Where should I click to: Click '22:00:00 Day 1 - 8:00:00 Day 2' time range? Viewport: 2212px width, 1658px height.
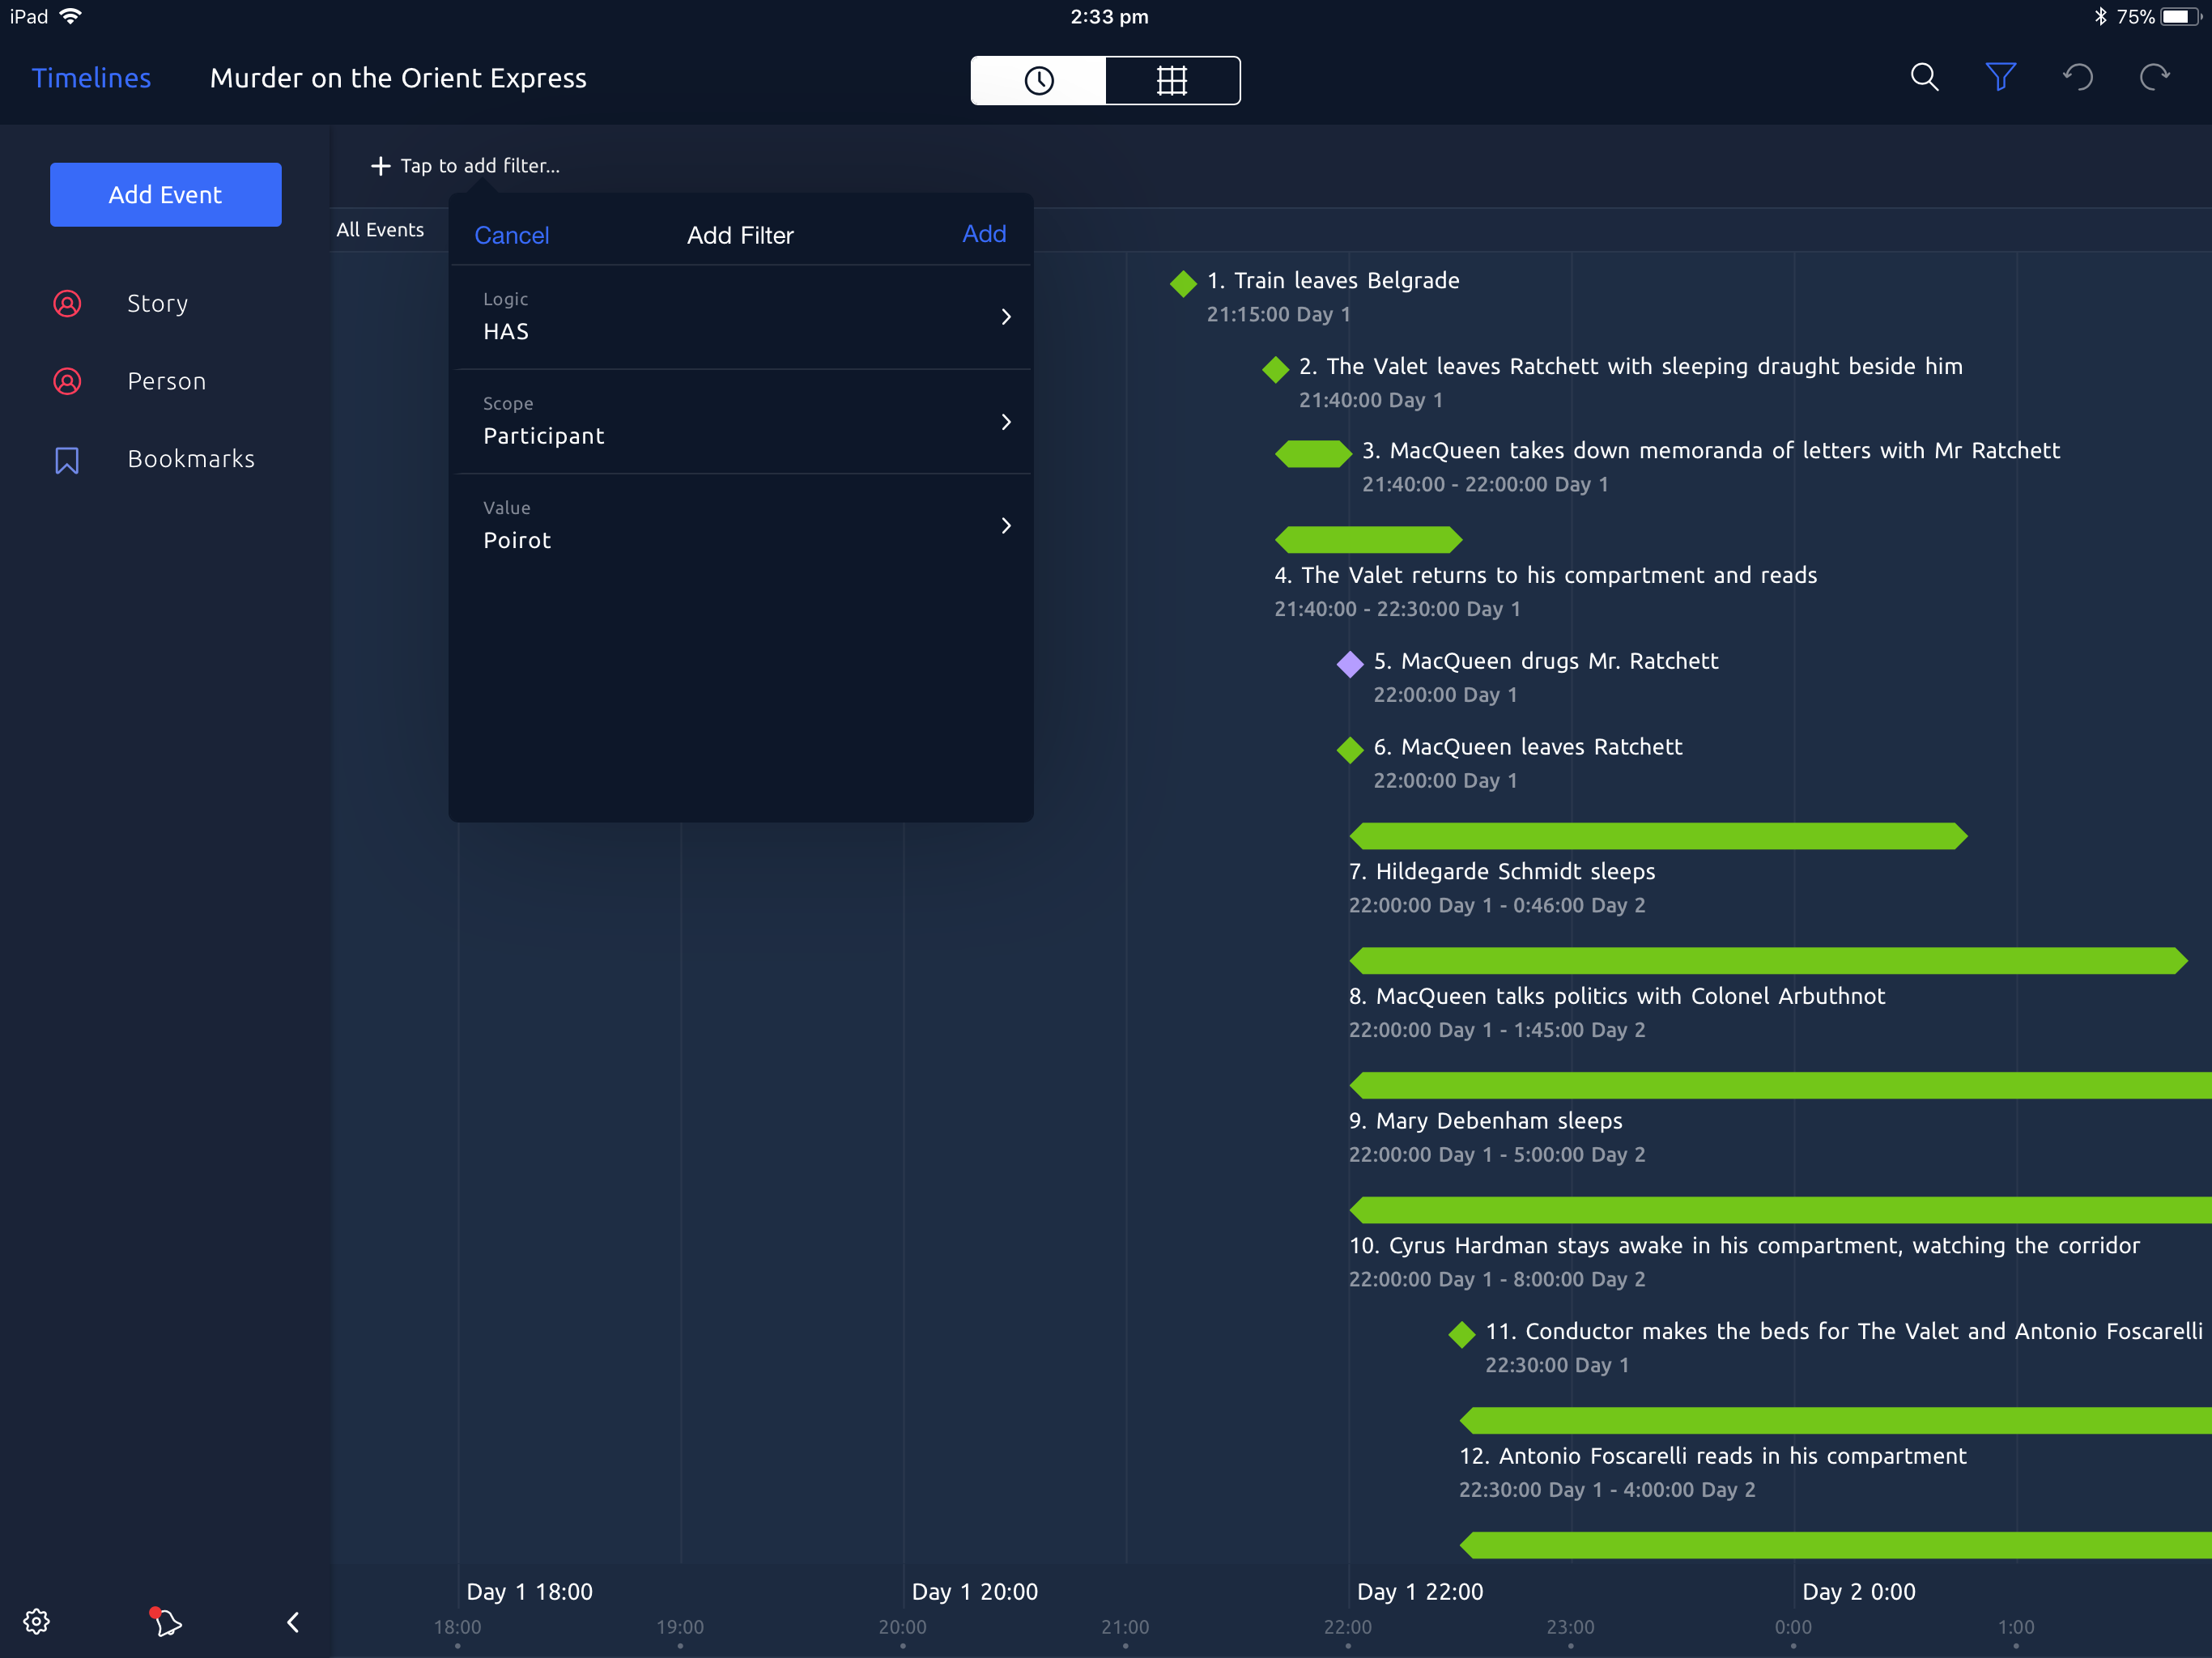[1496, 1279]
